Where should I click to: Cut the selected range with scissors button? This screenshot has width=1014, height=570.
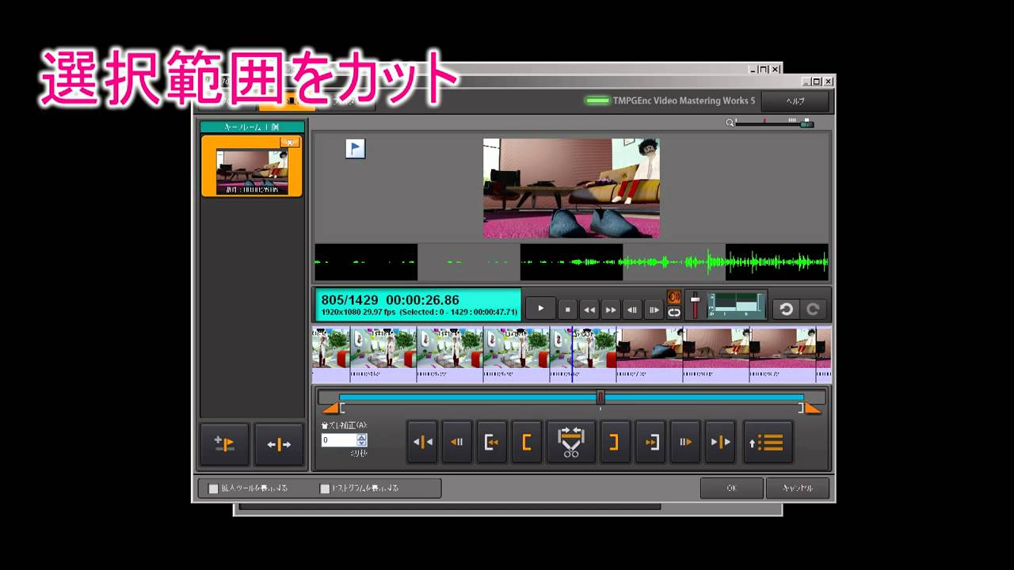(x=570, y=443)
